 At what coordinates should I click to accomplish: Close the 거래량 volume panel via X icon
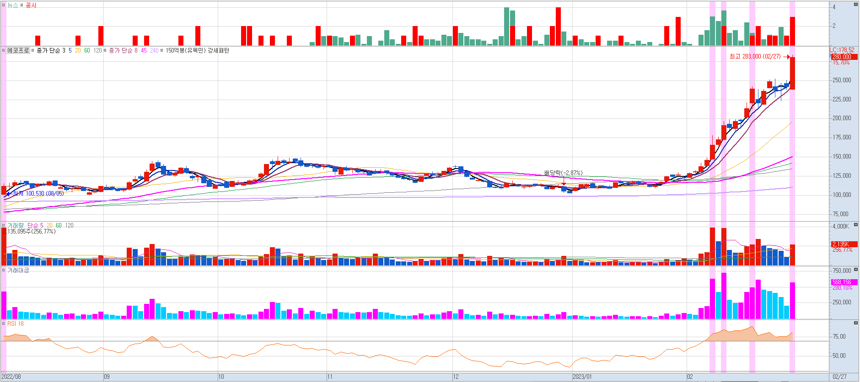tap(855, 225)
